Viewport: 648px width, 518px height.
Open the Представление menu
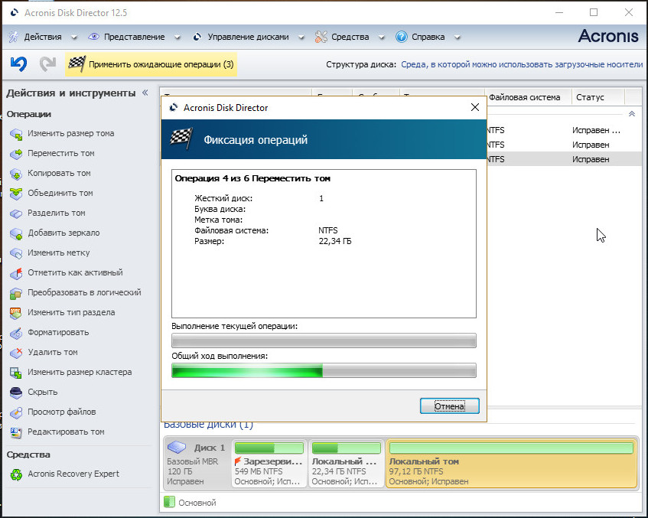tap(135, 37)
